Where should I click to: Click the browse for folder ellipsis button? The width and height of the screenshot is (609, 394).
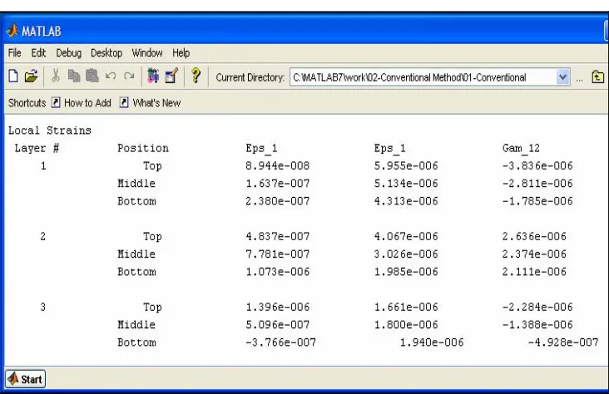pos(580,78)
